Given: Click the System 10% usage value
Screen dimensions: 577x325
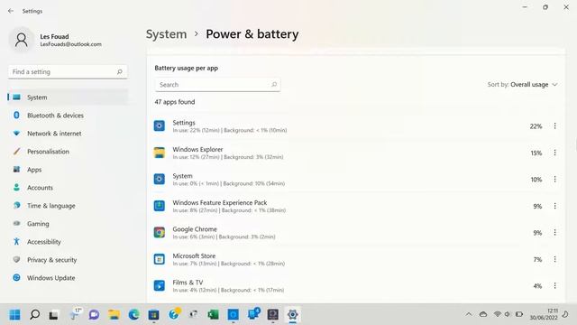Looking at the screenshot, I should (x=536, y=180).
